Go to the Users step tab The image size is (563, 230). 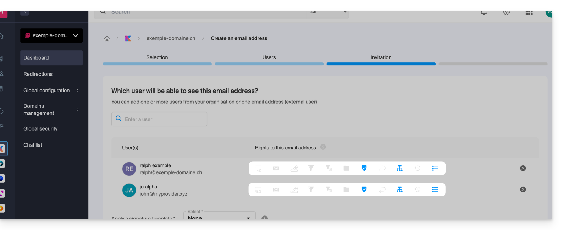click(x=269, y=57)
